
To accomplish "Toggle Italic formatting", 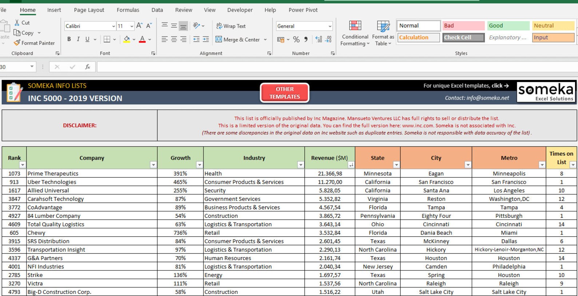I will (x=78, y=39).
